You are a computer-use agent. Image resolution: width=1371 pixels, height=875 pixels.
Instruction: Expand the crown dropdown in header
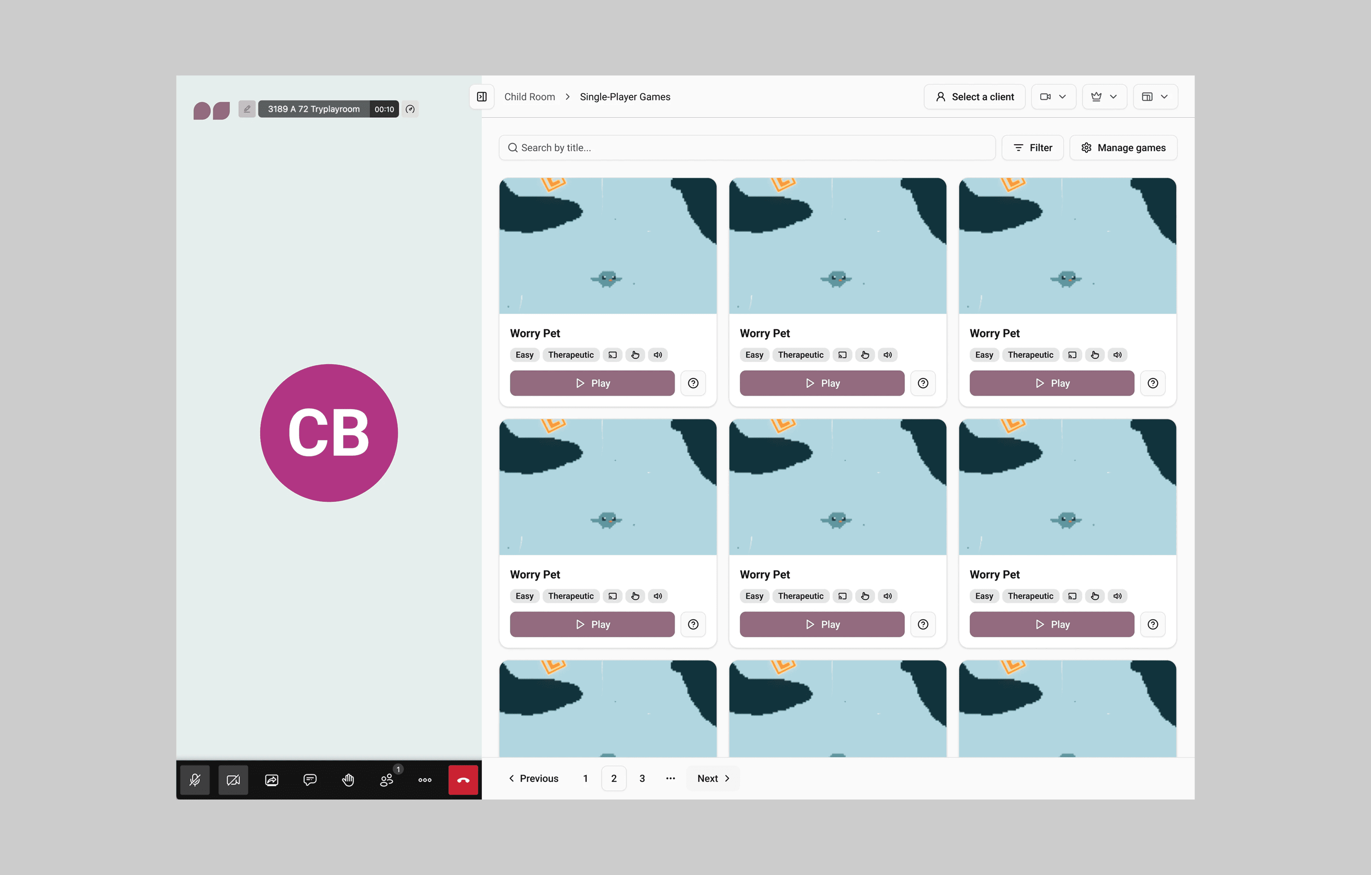pos(1103,97)
